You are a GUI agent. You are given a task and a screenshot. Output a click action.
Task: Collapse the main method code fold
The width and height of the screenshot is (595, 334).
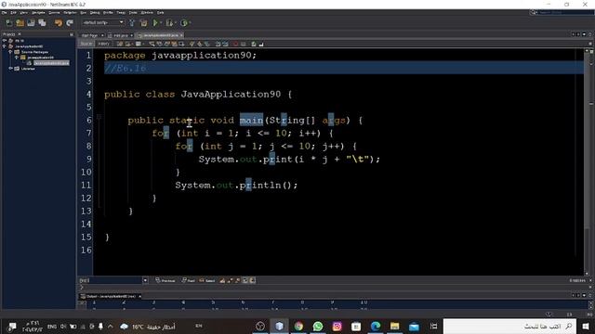(99, 117)
